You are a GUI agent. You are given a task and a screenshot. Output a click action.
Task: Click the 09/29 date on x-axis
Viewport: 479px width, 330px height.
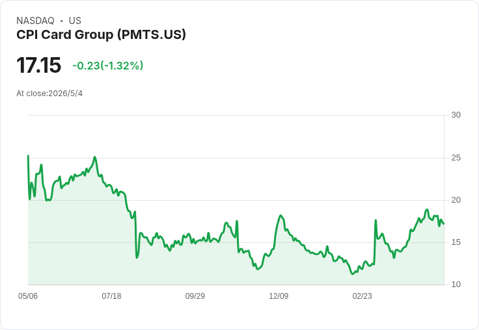(195, 296)
